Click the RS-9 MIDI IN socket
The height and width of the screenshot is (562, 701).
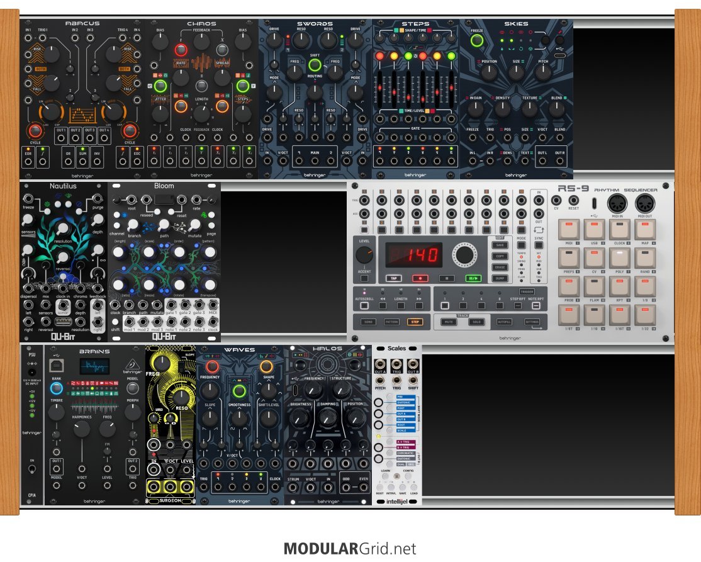[617, 203]
